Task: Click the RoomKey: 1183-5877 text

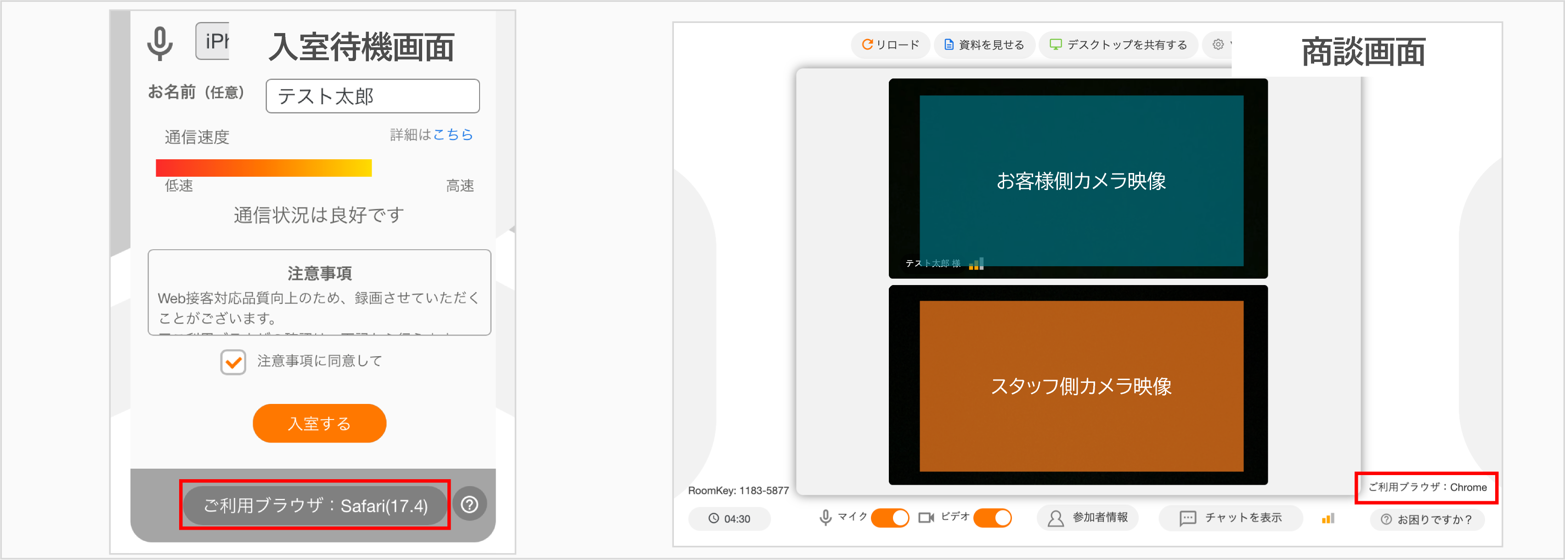Action: point(738,490)
